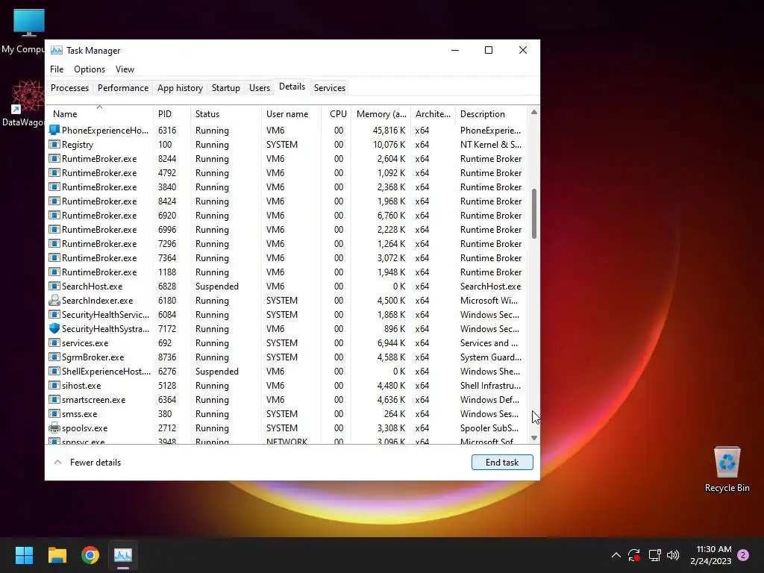Viewport: 764px width, 573px height.
Task: Click the scrollbar up arrow
Action: (534, 112)
